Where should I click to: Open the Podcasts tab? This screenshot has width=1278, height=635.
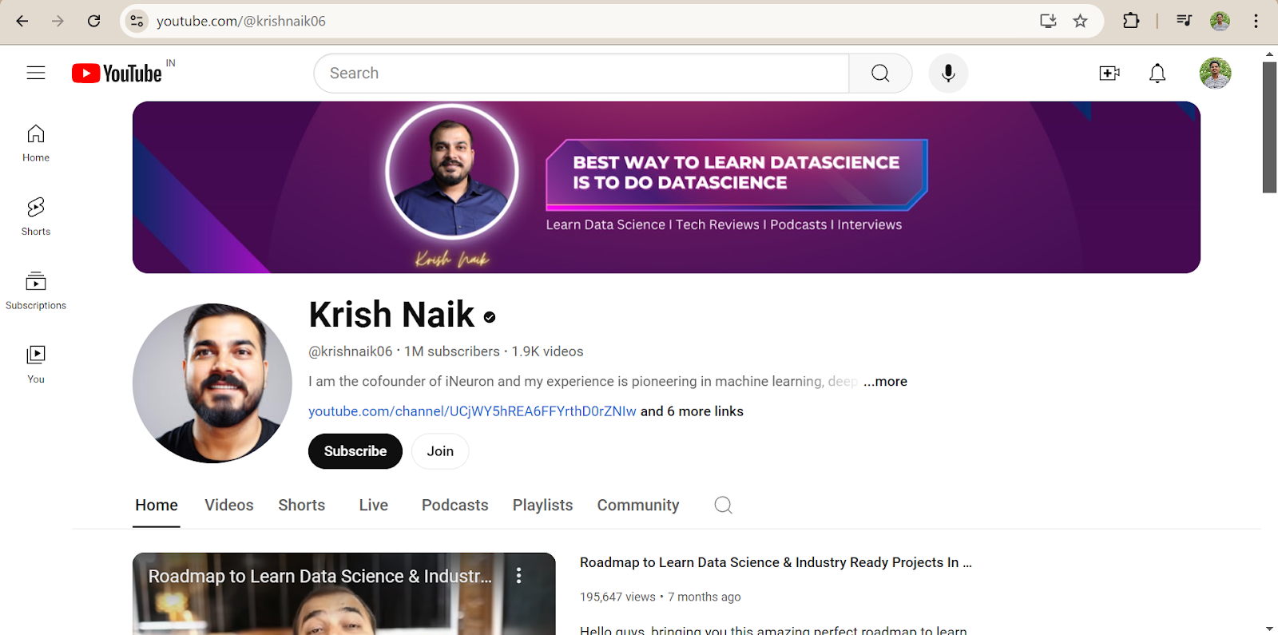coord(455,505)
